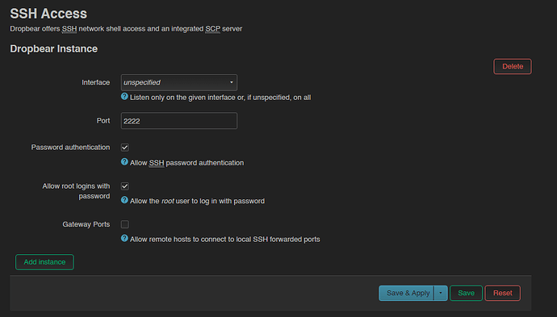Click the Password authentication label
The width and height of the screenshot is (557, 317).
[x=70, y=148]
